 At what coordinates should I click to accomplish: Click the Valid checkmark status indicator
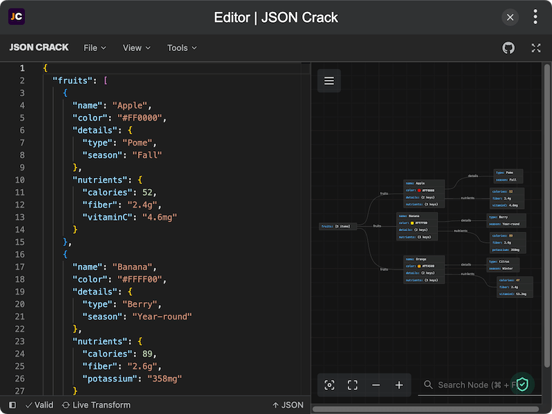(39, 405)
